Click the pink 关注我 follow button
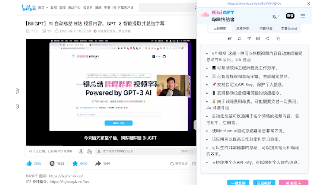The width and height of the screenshot is (328, 185). click(293, 183)
